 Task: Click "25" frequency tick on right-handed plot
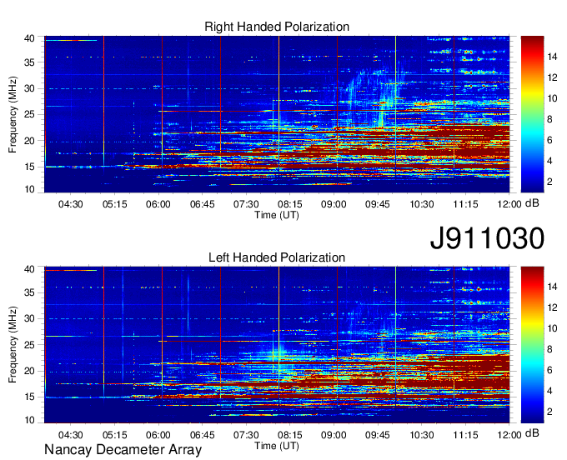pyautogui.click(x=29, y=114)
